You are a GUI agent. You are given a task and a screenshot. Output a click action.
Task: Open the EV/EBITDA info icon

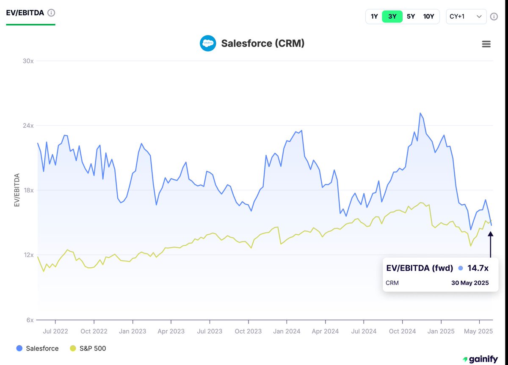[51, 13]
